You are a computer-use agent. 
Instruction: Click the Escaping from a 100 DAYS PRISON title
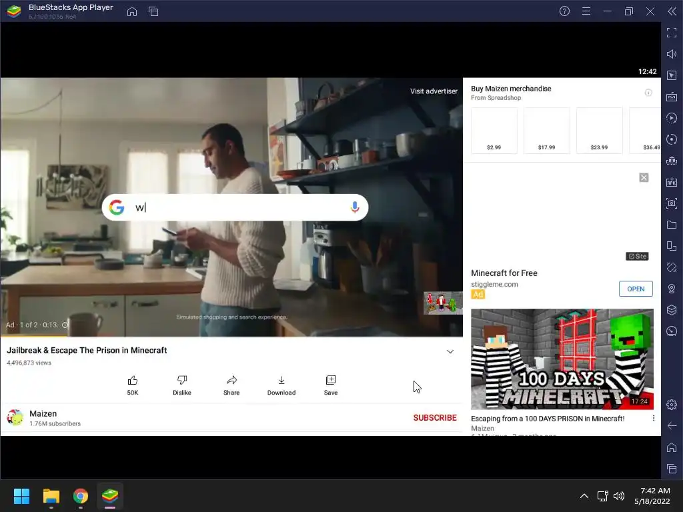point(548,419)
